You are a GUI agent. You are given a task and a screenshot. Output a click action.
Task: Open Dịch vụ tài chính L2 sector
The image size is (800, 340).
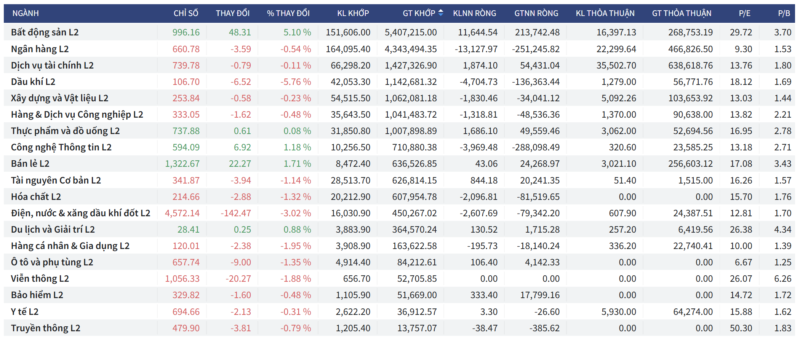point(52,65)
